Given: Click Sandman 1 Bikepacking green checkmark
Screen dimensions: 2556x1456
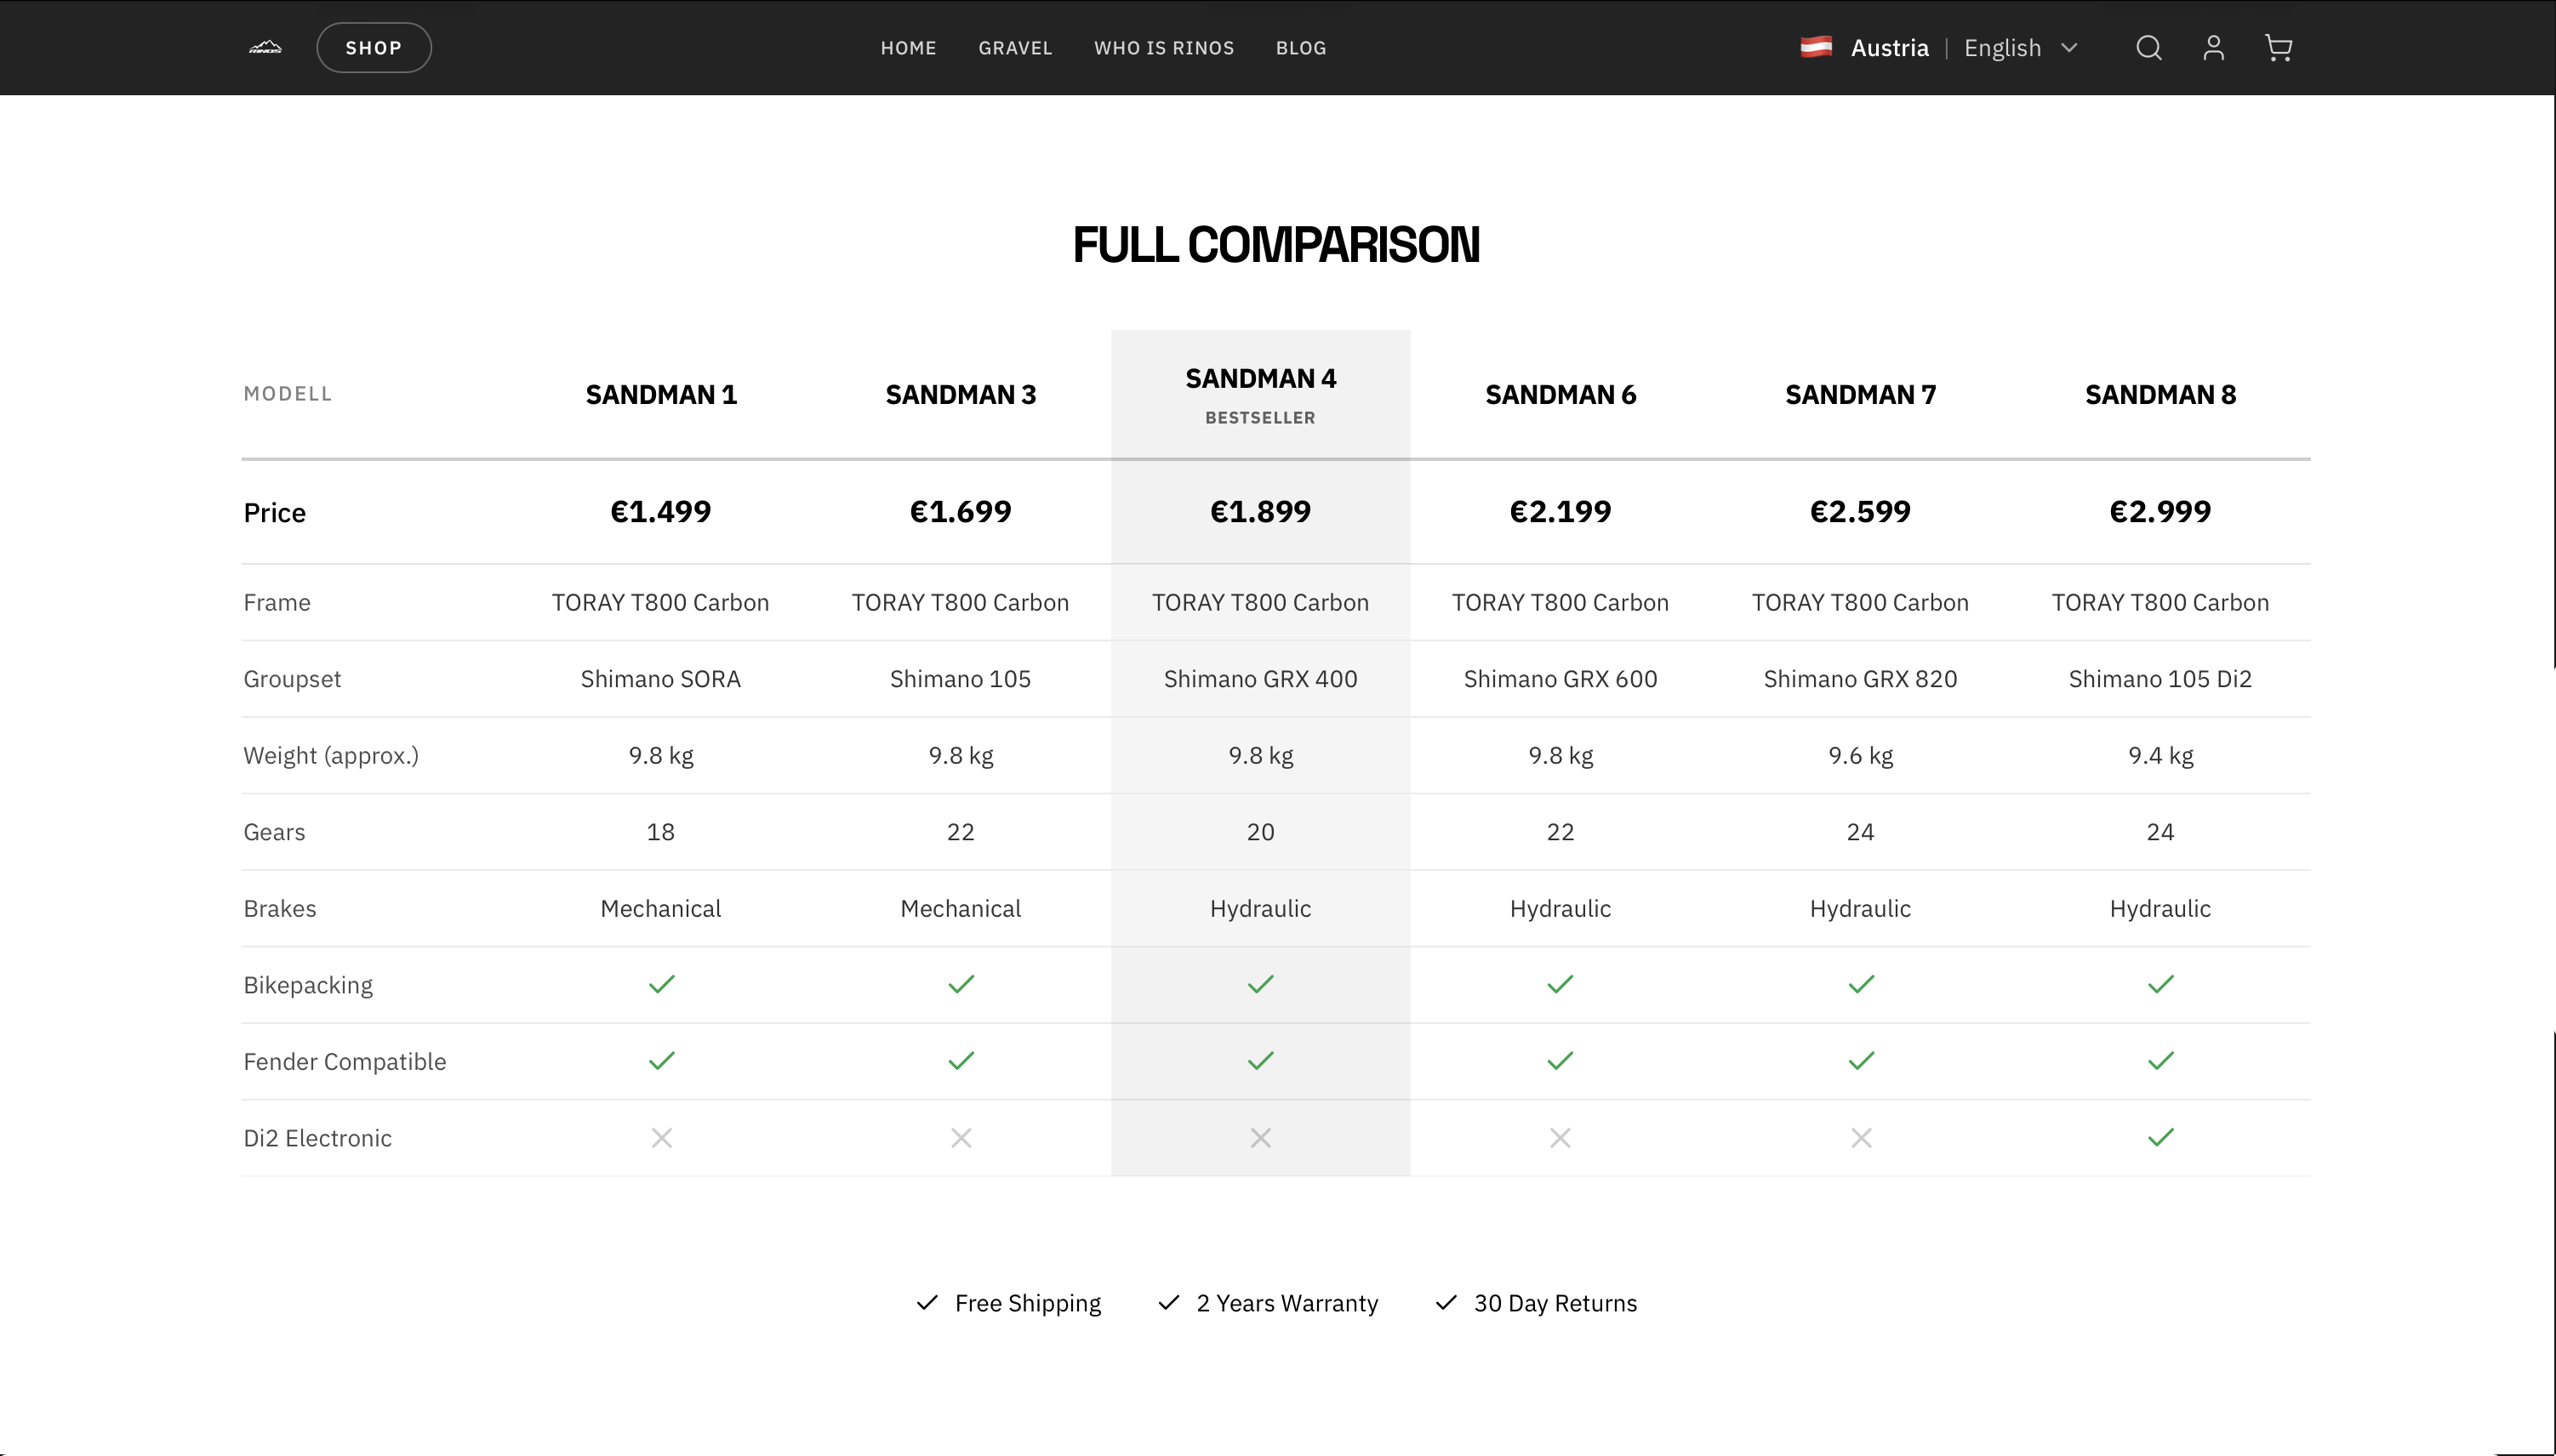Looking at the screenshot, I should [662, 985].
